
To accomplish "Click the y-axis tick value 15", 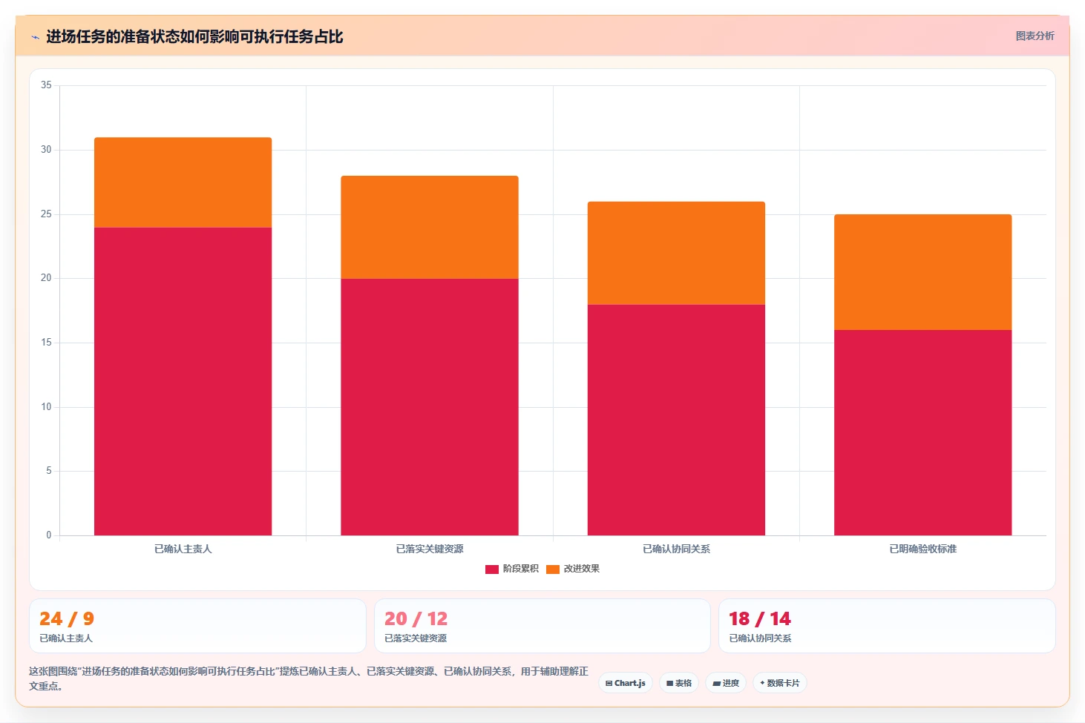I will tap(46, 343).
